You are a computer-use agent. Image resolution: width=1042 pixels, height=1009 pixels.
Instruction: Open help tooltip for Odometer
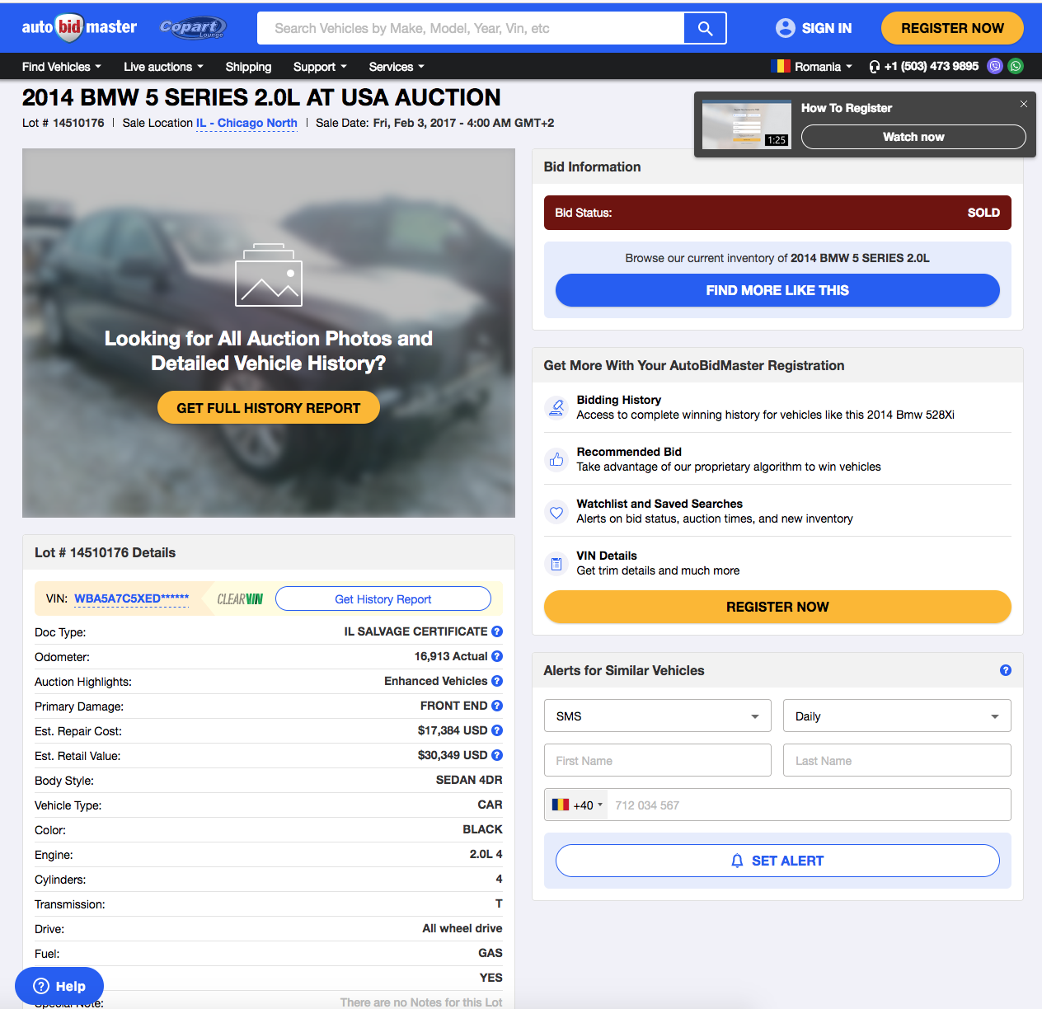497,656
